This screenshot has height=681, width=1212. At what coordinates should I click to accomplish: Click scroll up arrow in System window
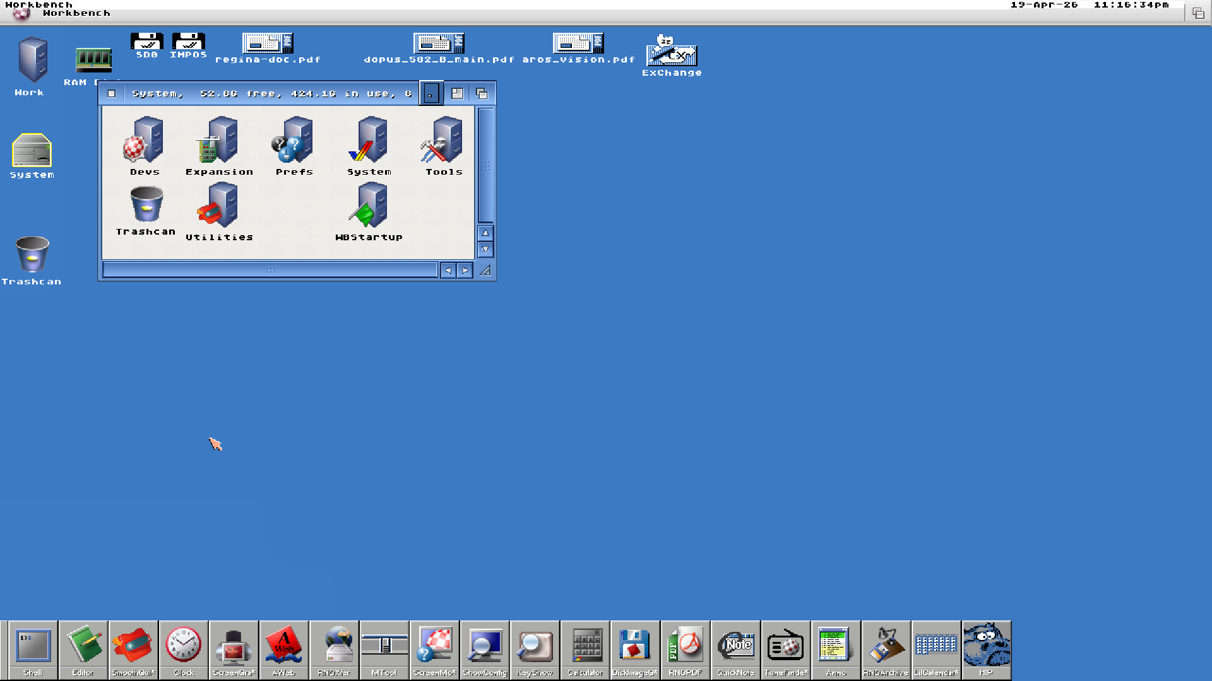click(485, 233)
